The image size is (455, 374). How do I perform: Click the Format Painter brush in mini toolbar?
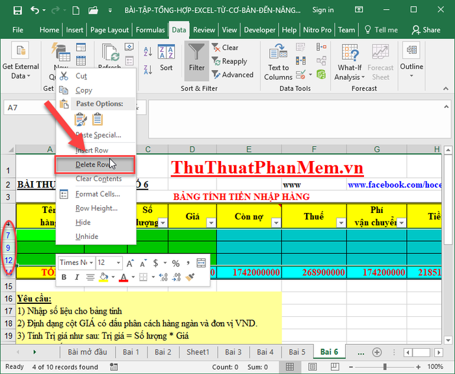(190, 277)
